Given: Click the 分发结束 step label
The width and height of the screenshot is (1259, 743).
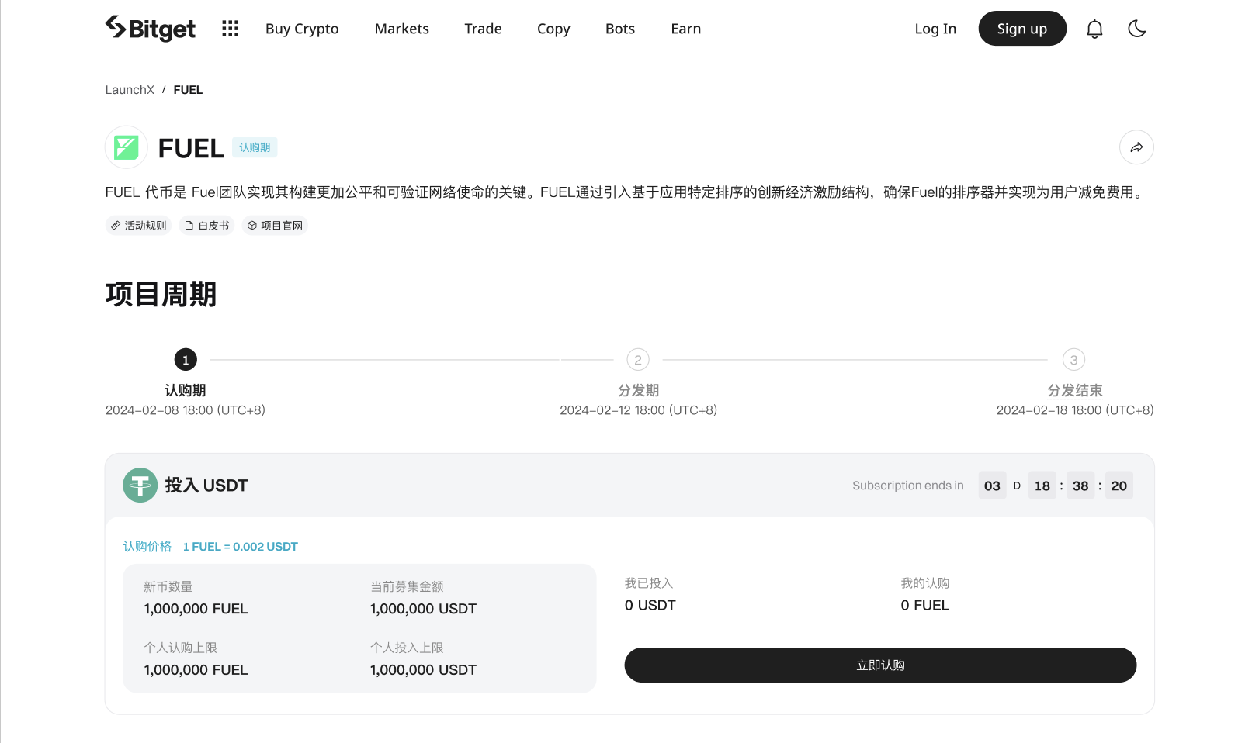Looking at the screenshot, I should coord(1075,390).
